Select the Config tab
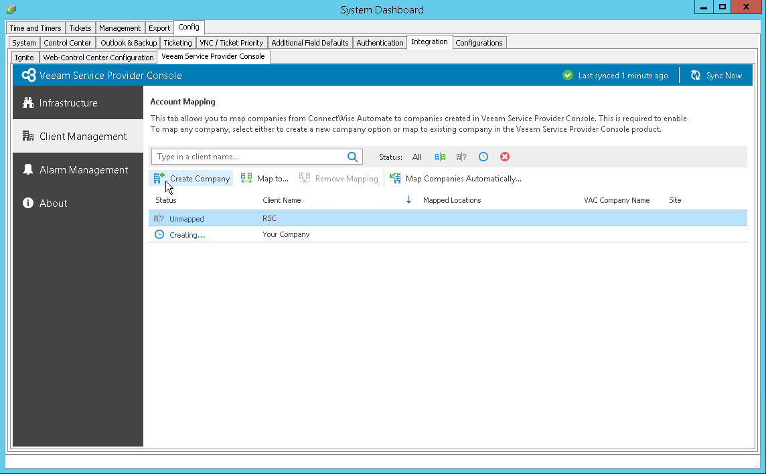This screenshot has width=766, height=474. (x=189, y=27)
